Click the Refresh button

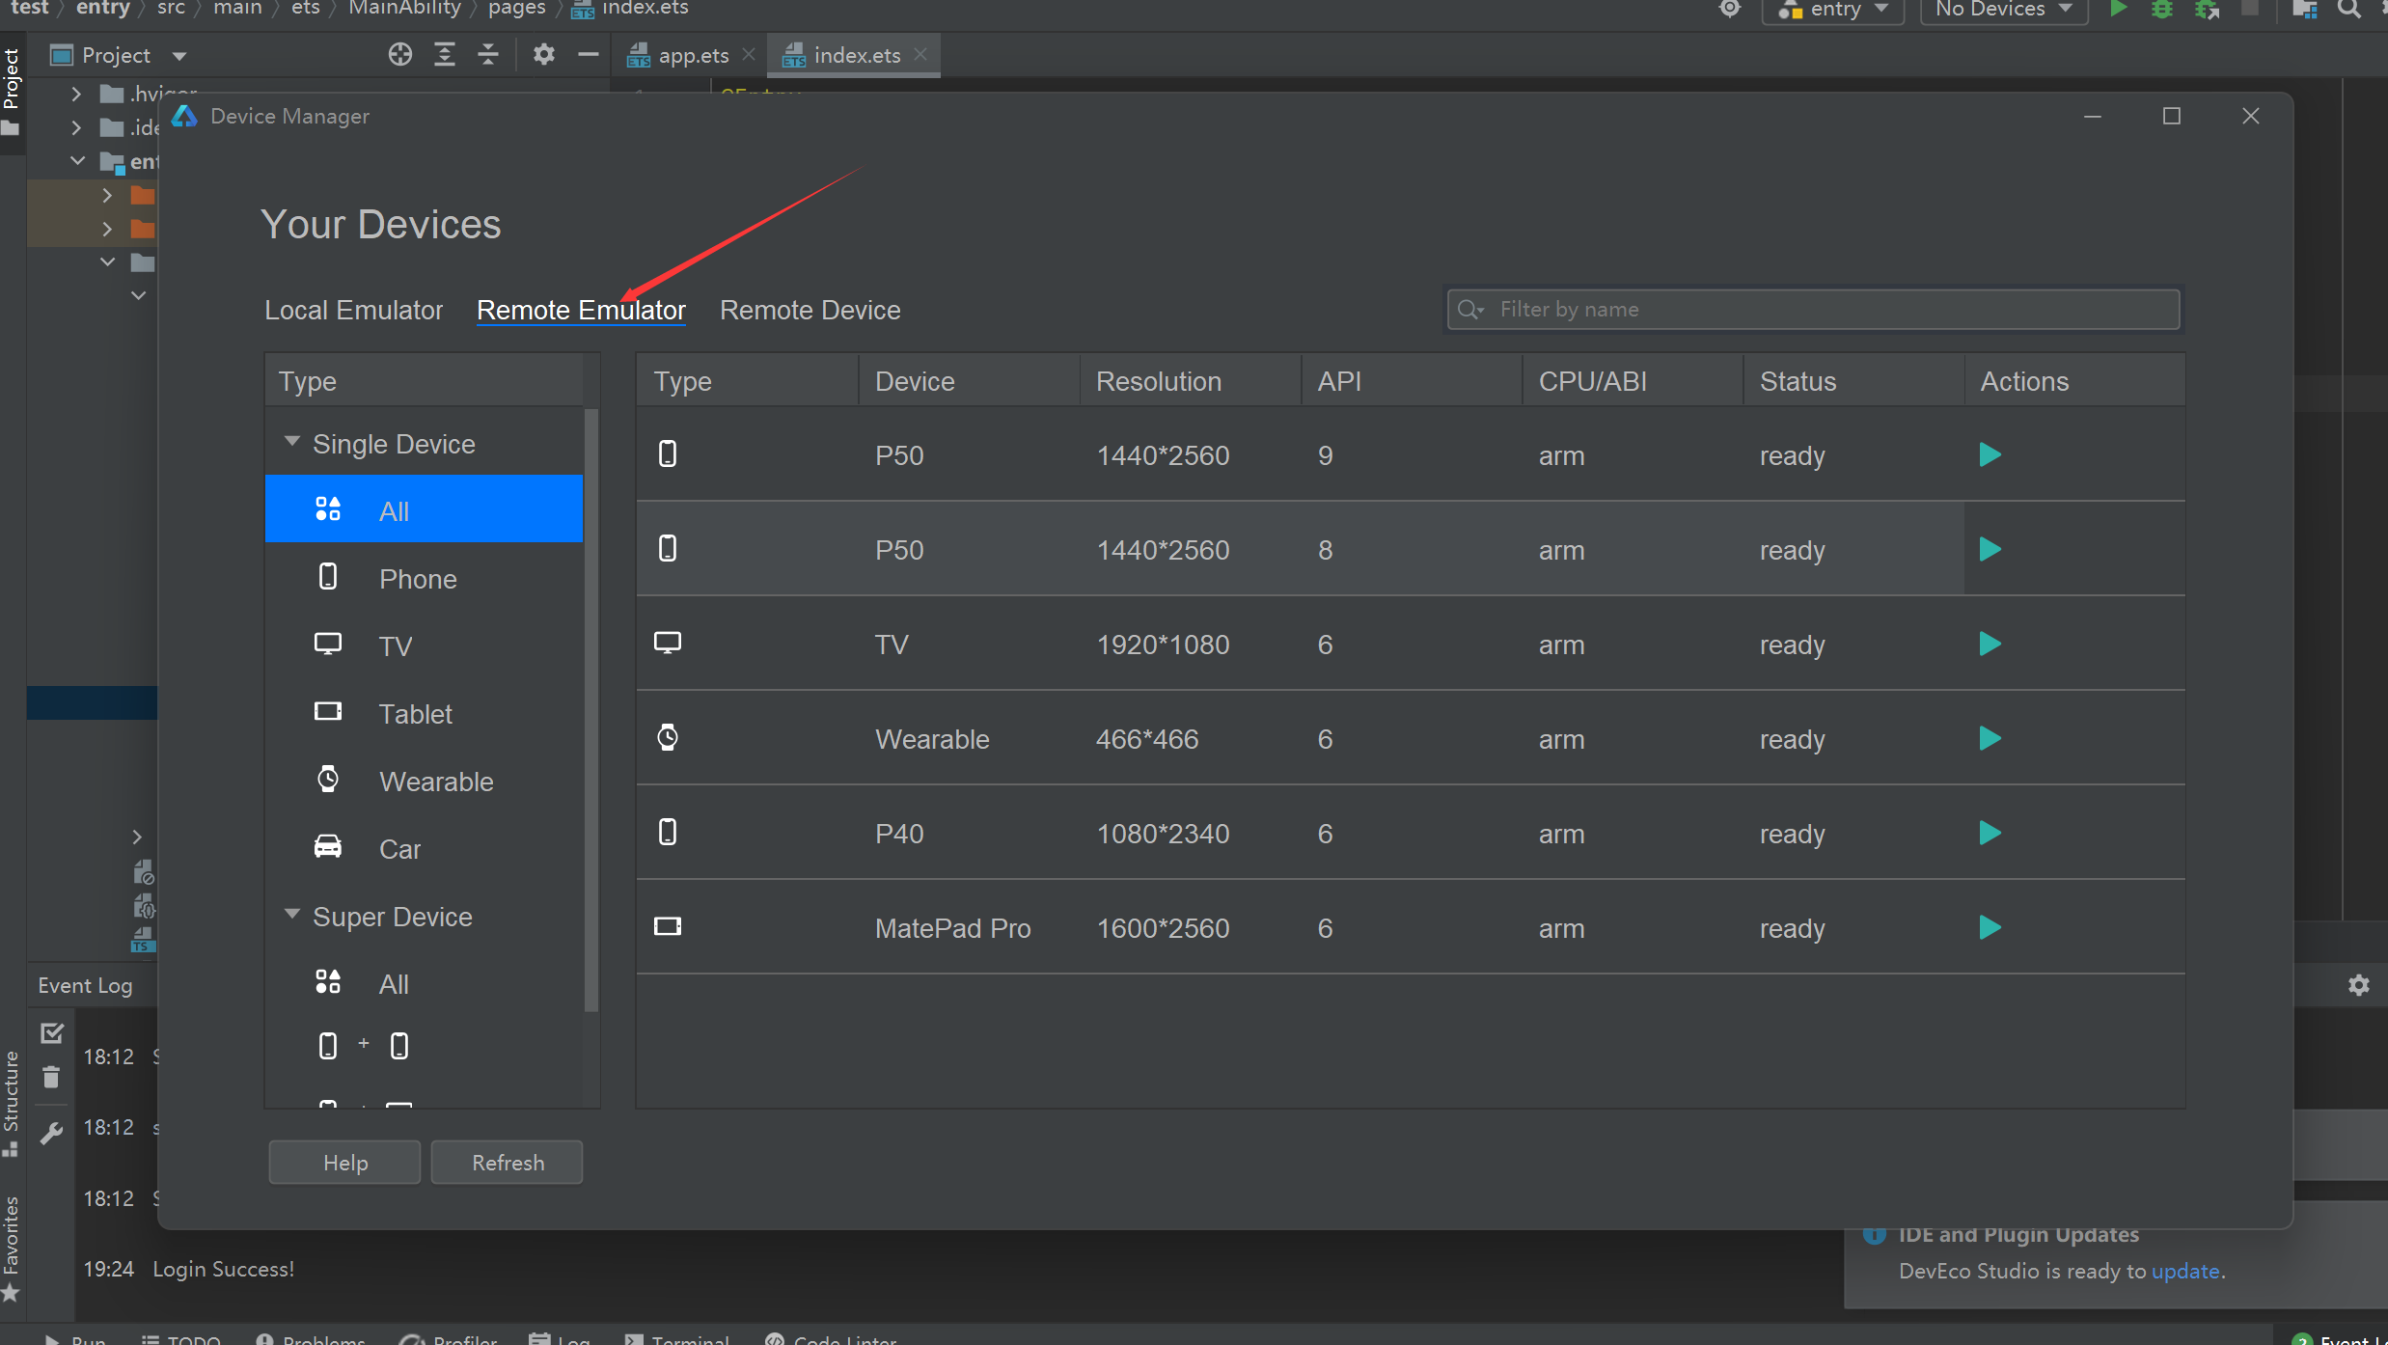click(x=508, y=1163)
